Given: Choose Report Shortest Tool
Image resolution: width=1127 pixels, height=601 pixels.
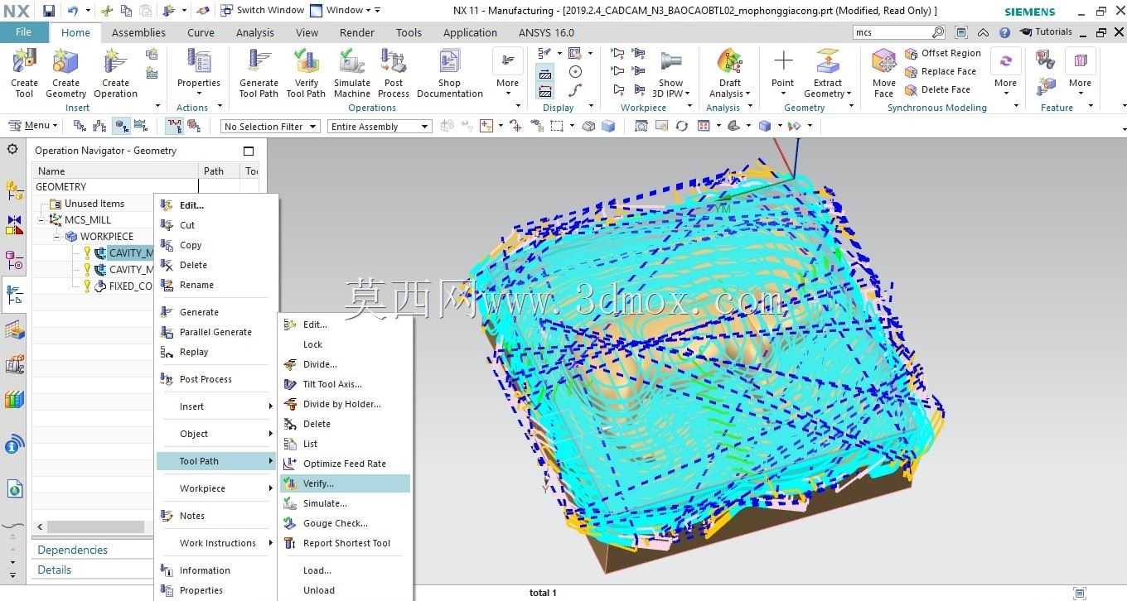Looking at the screenshot, I should click(x=345, y=543).
